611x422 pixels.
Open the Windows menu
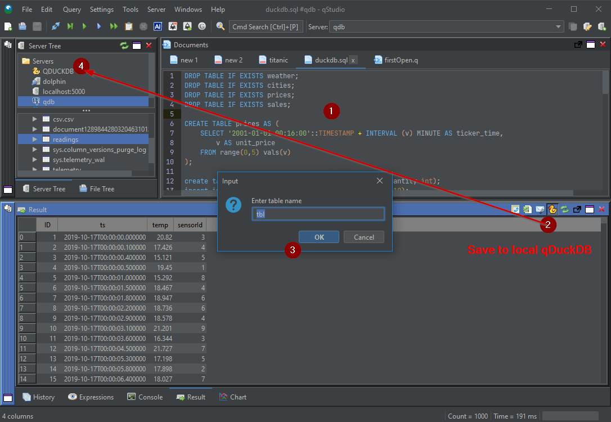pos(188,10)
